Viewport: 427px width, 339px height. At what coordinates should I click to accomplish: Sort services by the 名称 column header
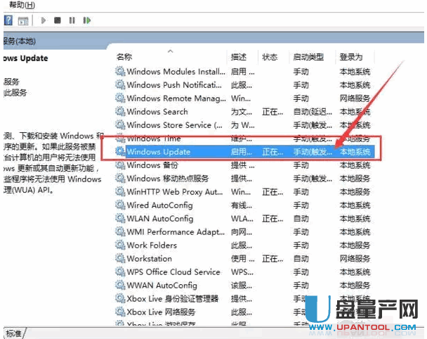click(124, 57)
